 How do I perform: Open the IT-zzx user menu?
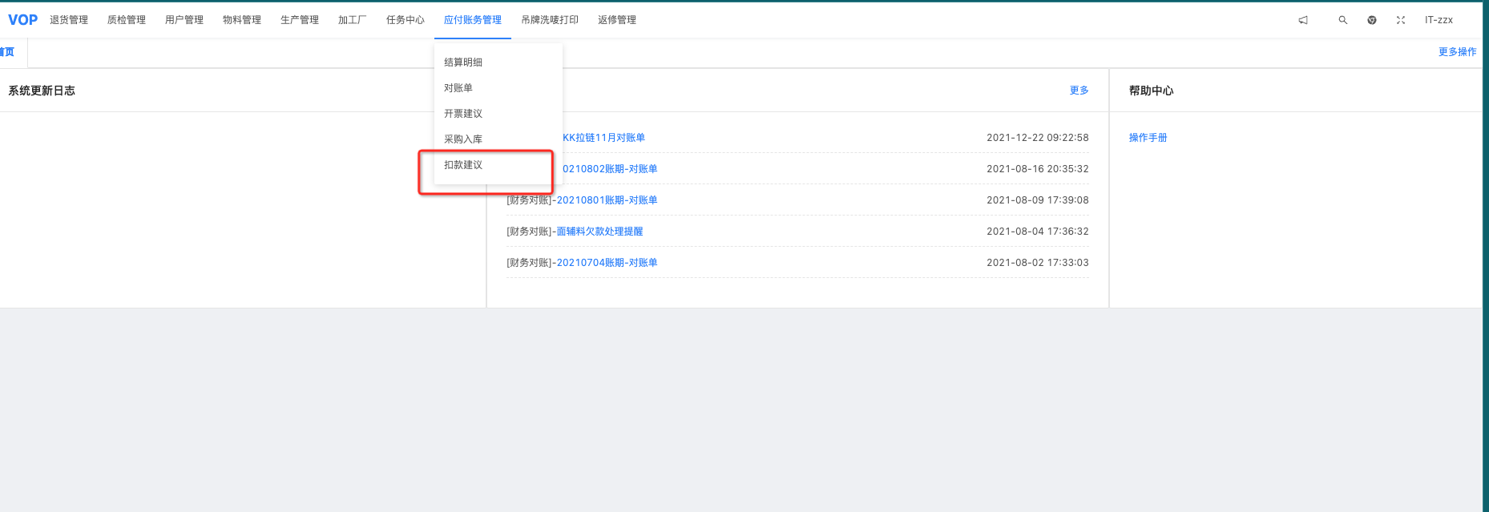coord(1439,20)
